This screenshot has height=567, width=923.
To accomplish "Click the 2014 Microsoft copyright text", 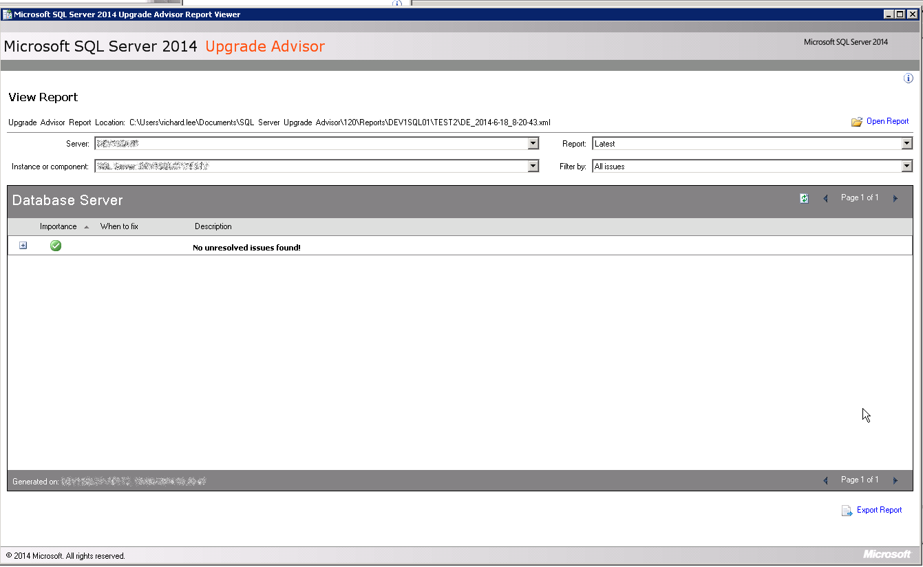I will [x=65, y=556].
